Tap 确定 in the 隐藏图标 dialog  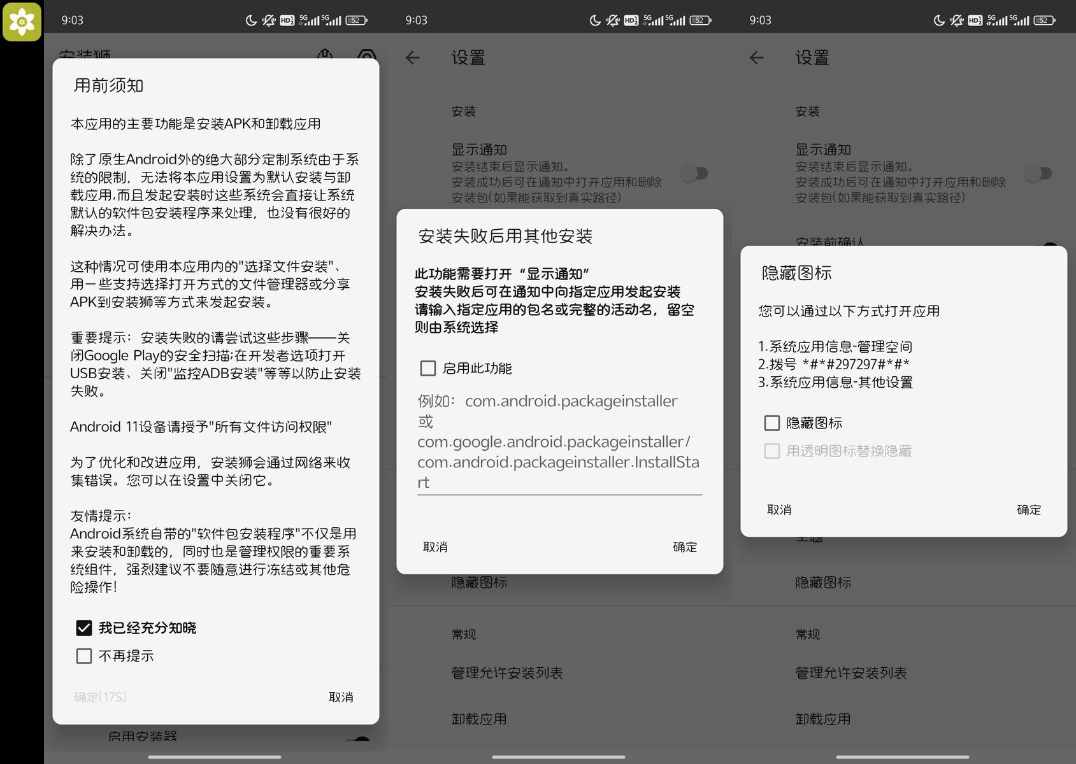click(1029, 510)
